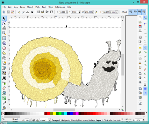This screenshot has height=124, width=149.
Task: Select the Text tool
Action: point(4,78)
